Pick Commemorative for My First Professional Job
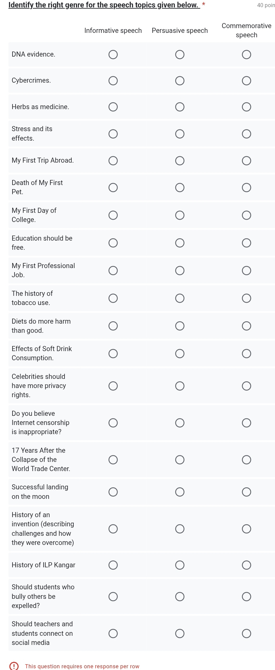The width and height of the screenshot is (275, 670). point(246,270)
